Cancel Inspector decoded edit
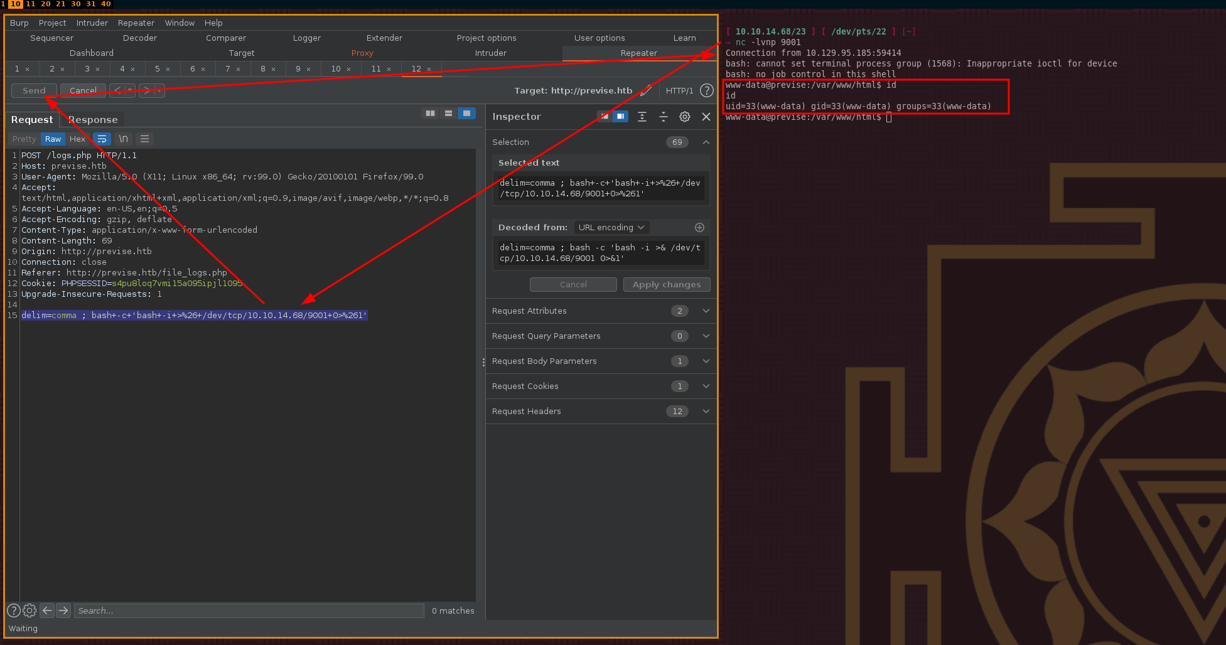Image resolution: width=1226 pixels, height=645 pixels. pos(573,284)
